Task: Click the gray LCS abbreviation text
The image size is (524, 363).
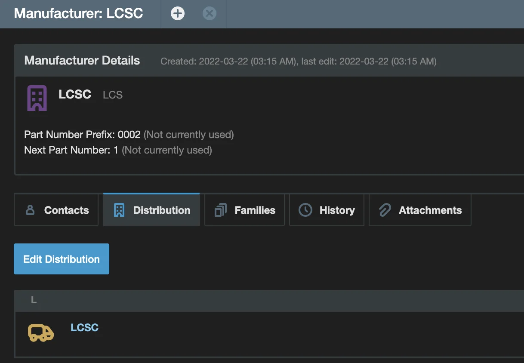Action: [x=113, y=95]
